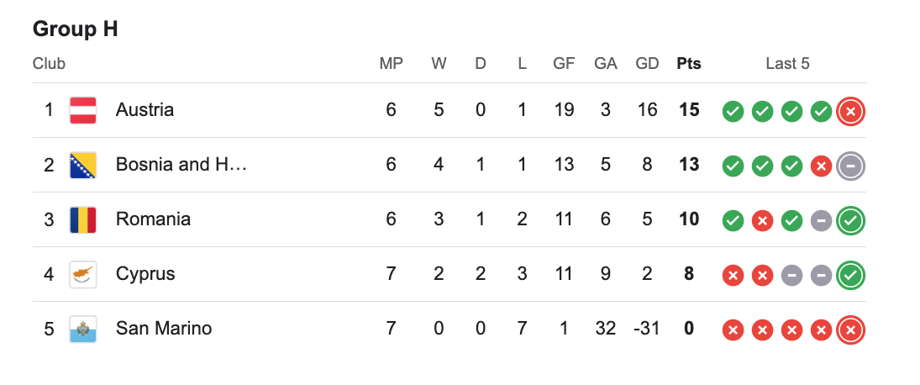920x385 pixels.
Task: Click Bosnia's most recent draw icon
Action: (x=851, y=166)
